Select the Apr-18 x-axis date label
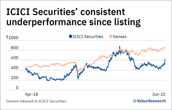Screen dimensions: 172x110 pyautogui.click(x=31, y=93)
